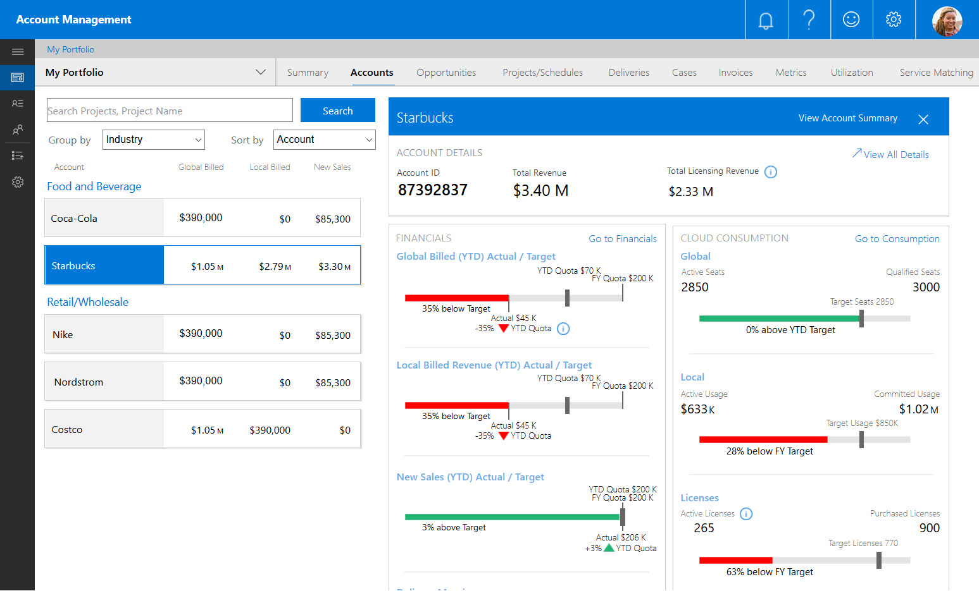
Task: Open the Group by Industry dropdown
Action: (154, 140)
